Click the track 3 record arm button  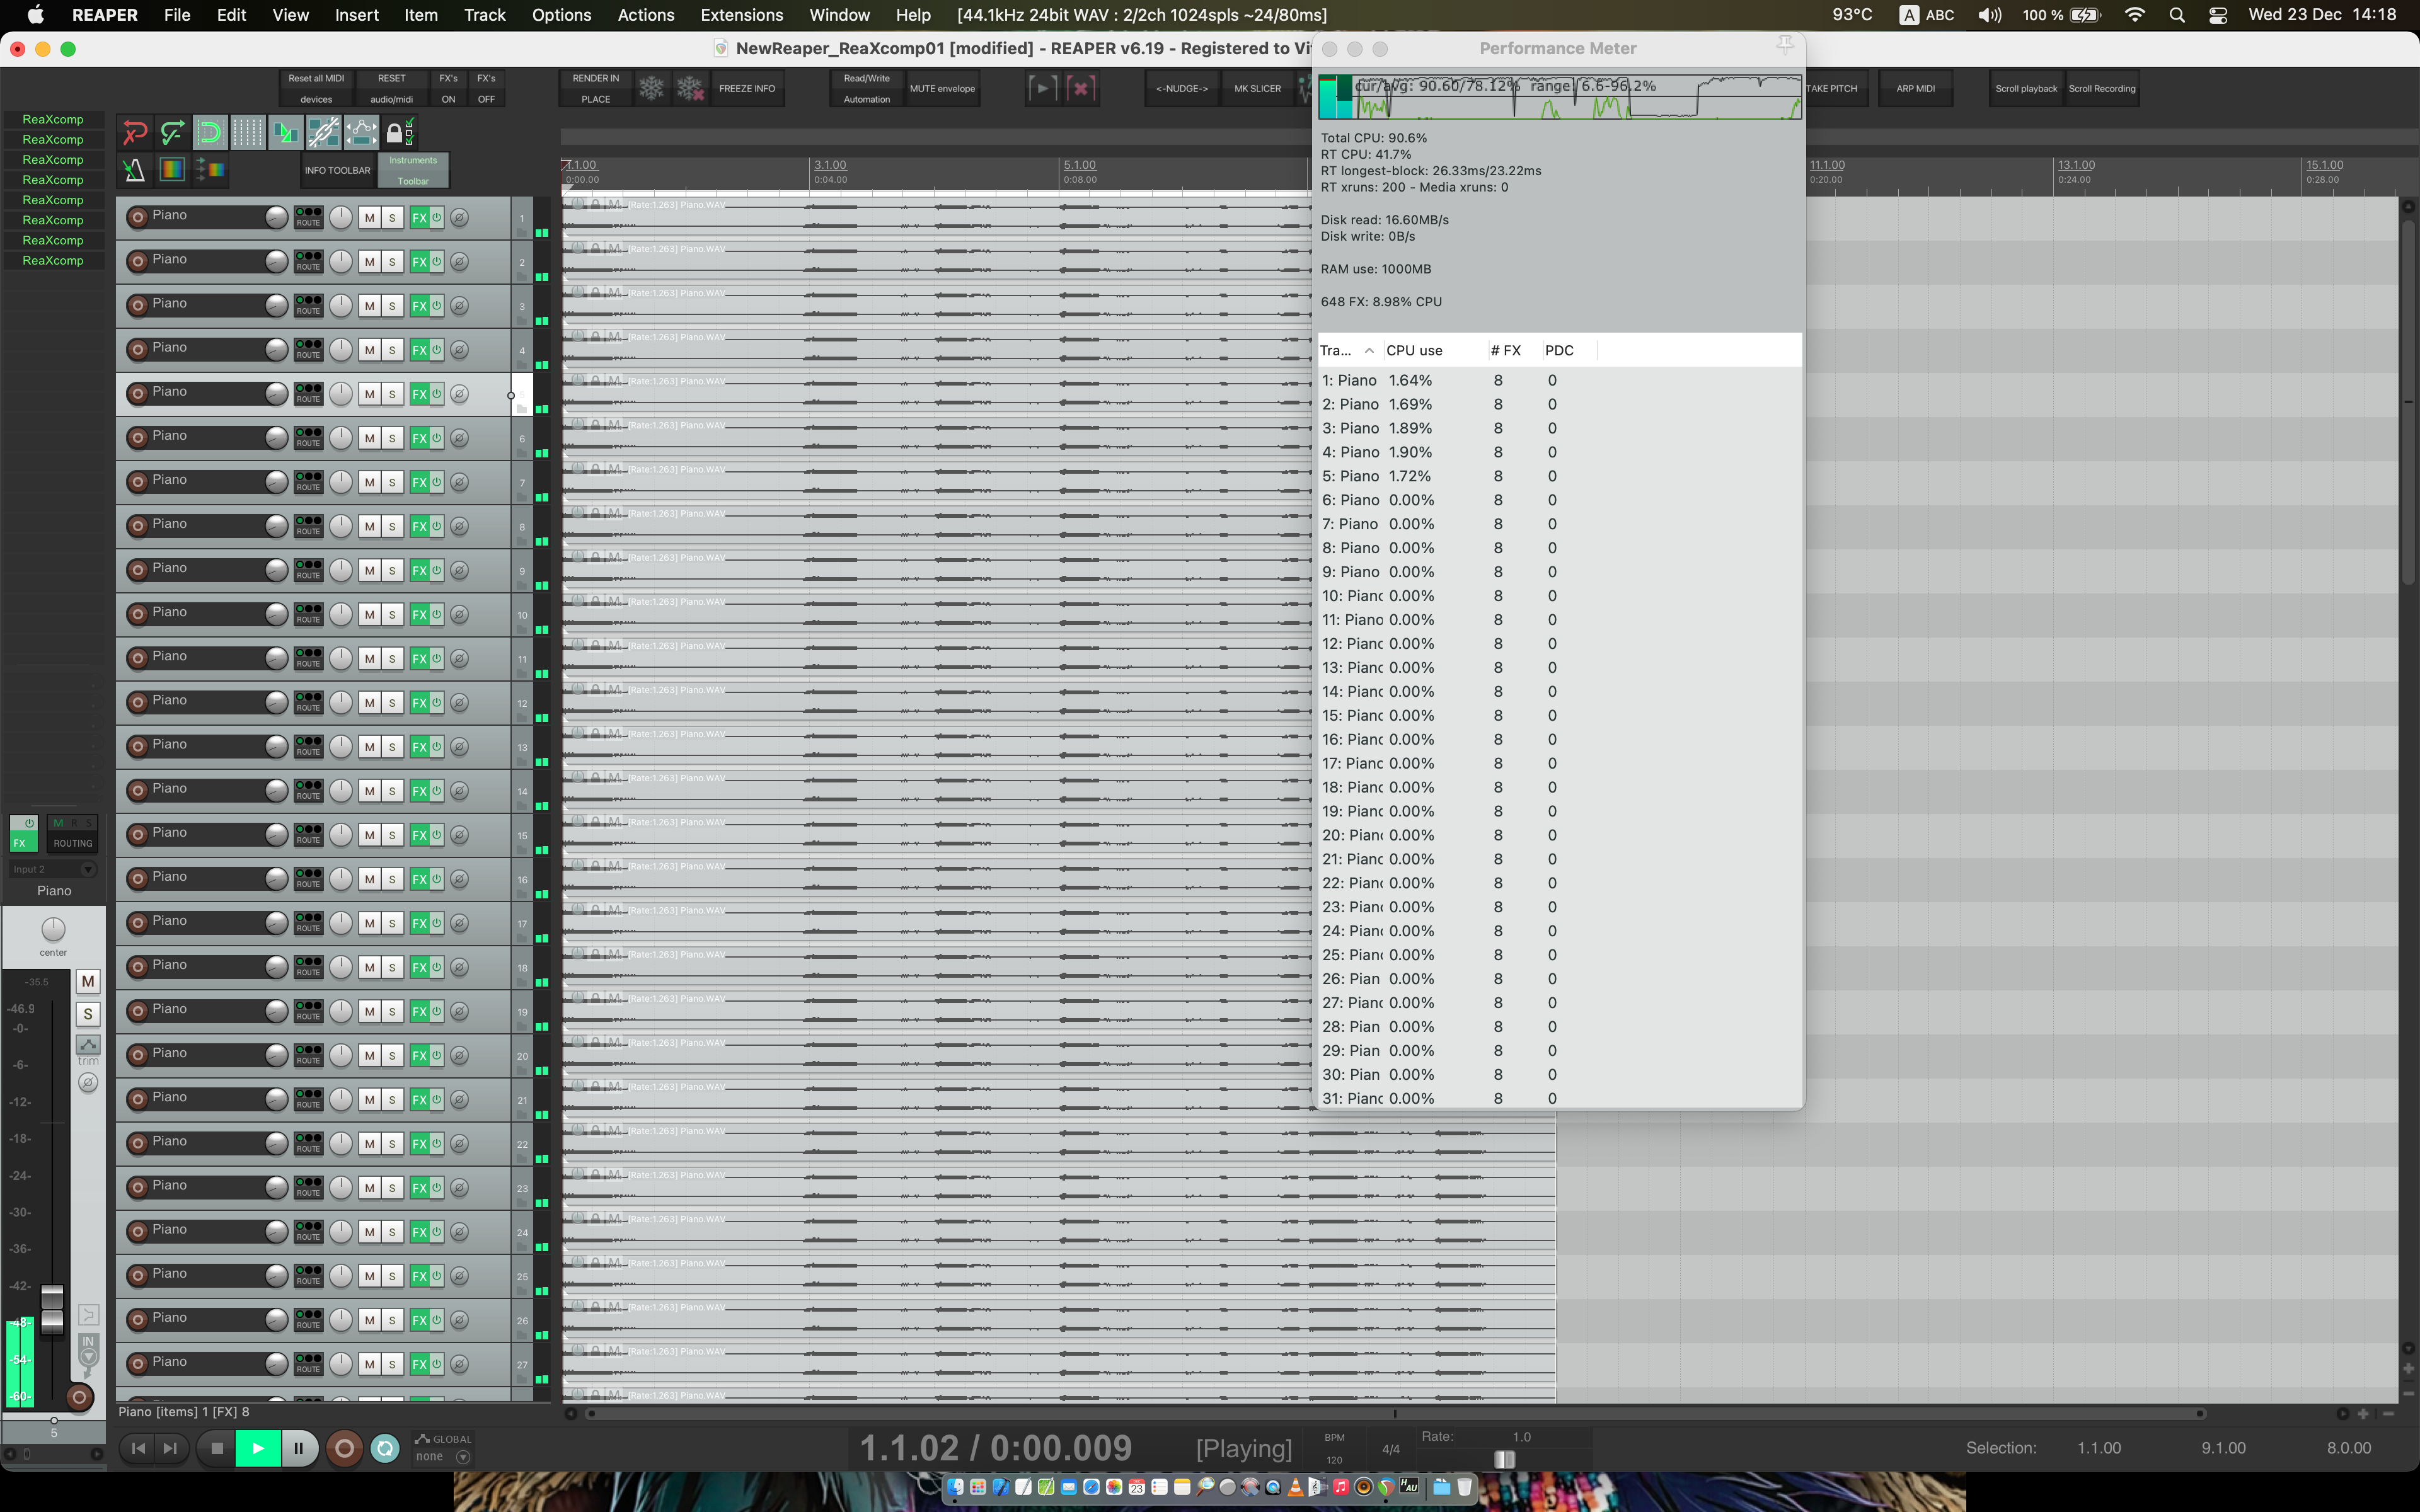point(138,305)
